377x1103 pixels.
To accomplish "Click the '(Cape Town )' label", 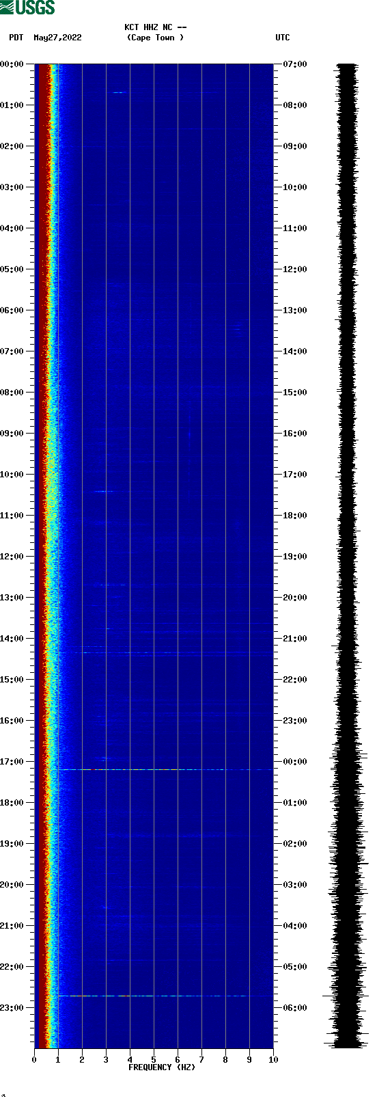I will coord(155,38).
